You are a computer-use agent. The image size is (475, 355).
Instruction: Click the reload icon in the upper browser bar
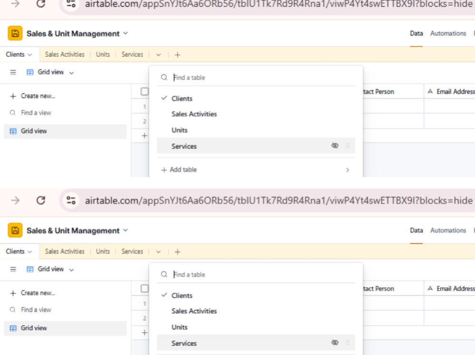41,4
